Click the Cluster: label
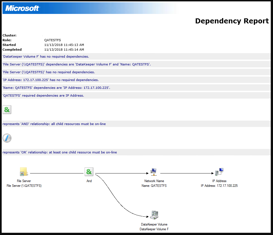 click(x=9, y=35)
